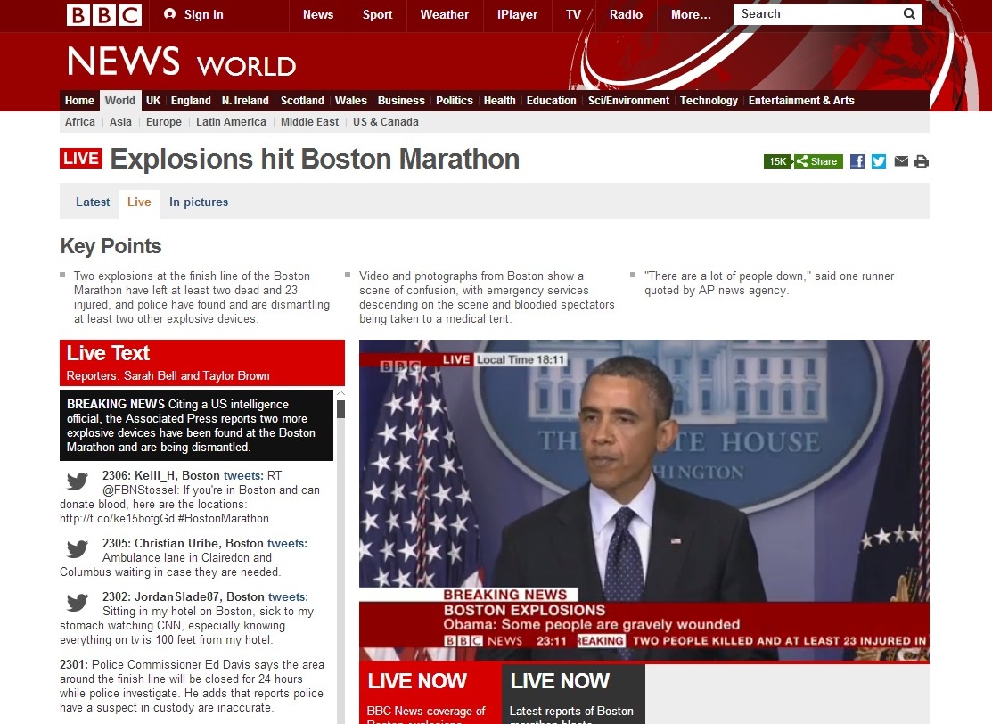Switch to the Latest tab

(93, 202)
